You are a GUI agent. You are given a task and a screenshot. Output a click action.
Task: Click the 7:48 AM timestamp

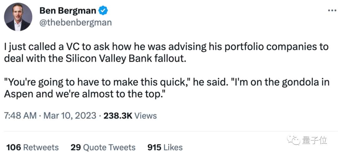21,116
